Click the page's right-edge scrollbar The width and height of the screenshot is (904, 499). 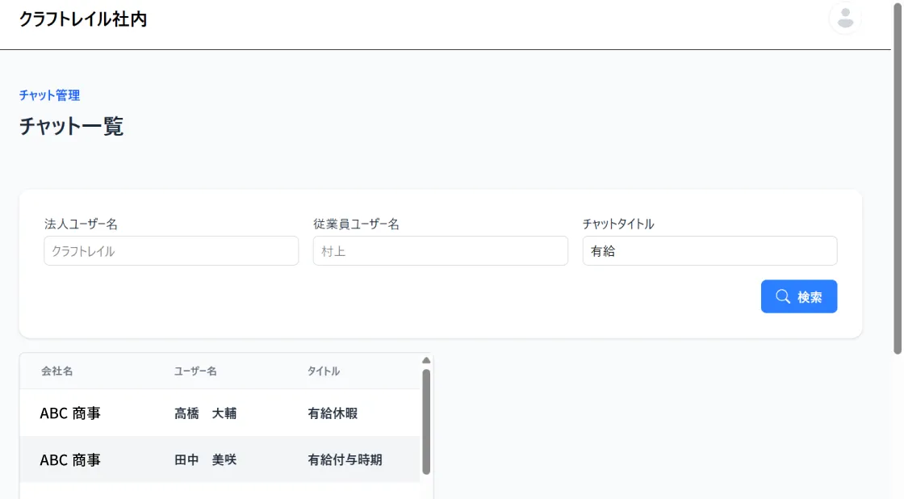(897, 178)
